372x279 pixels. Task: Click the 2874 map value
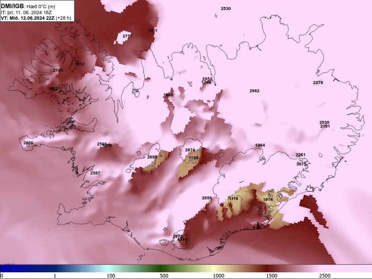click(x=190, y=150)
